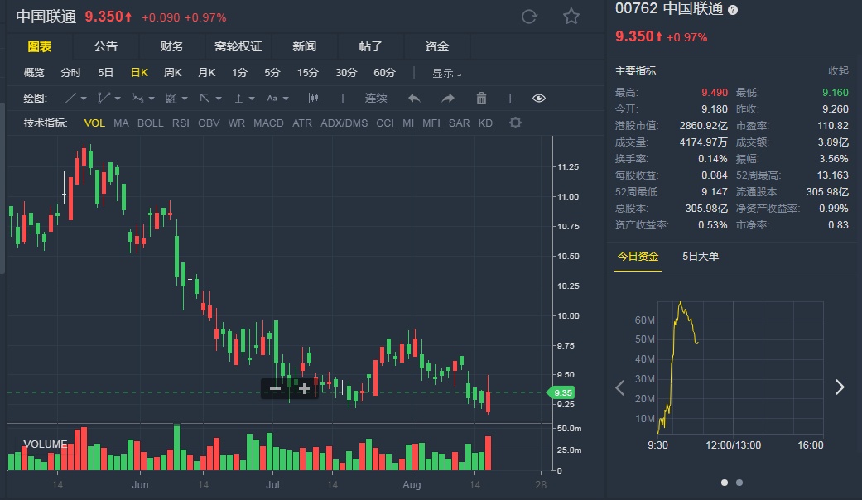862x500 pixels.
Task: Select the 周K timeframe
Action: coord(172,73)
